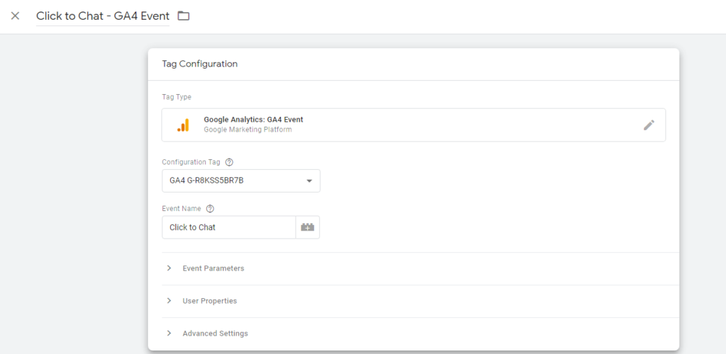The width and height of the screenshot is (726, 354).
Task: Open the Configuration Tag dropdown GA4 G-R8KSS5BR7B
Action: (234, 181)
